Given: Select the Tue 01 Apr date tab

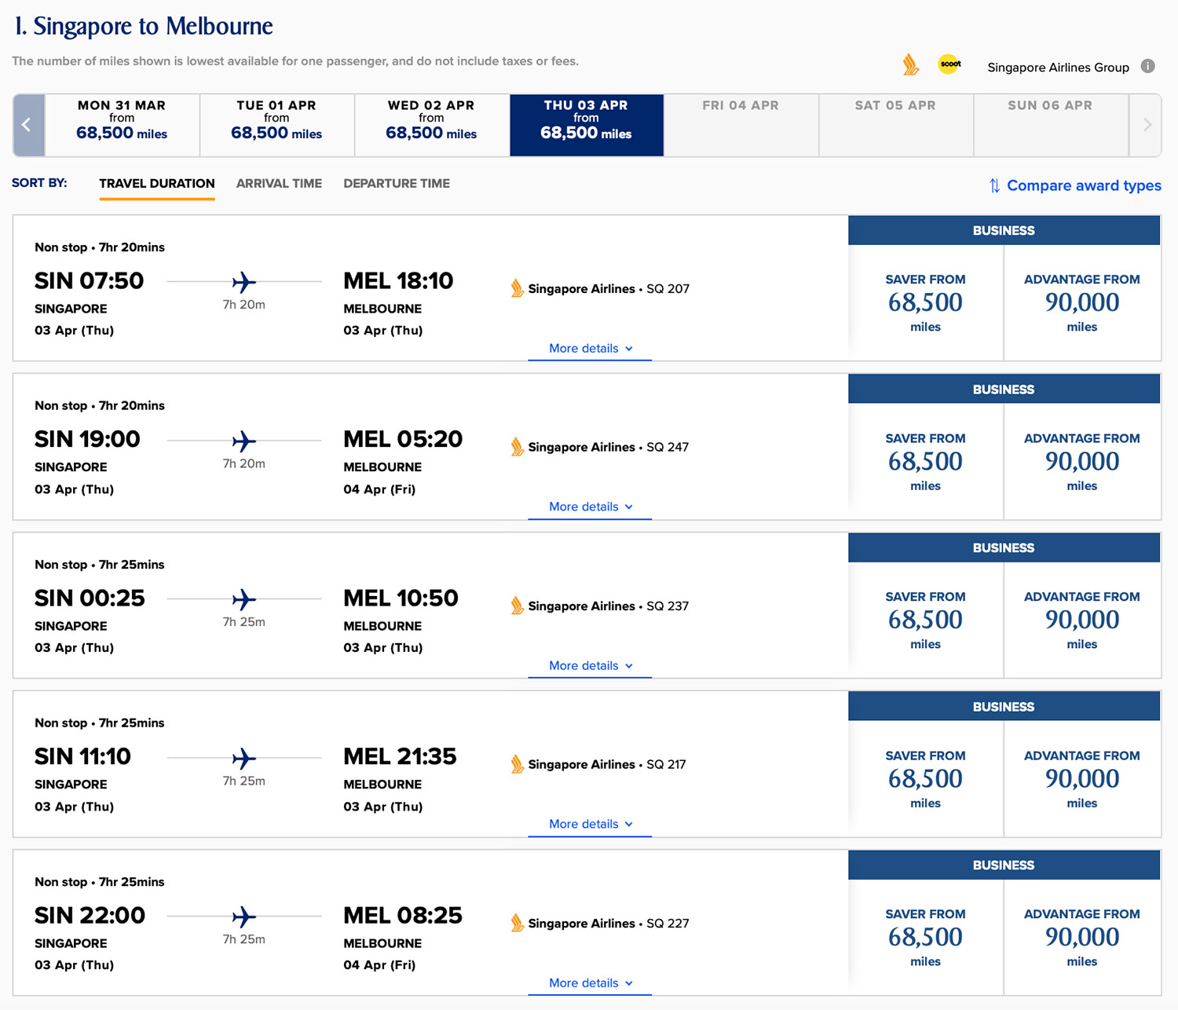Looking at the screenshot, I should pyautogui.click(x=276, y=125).
